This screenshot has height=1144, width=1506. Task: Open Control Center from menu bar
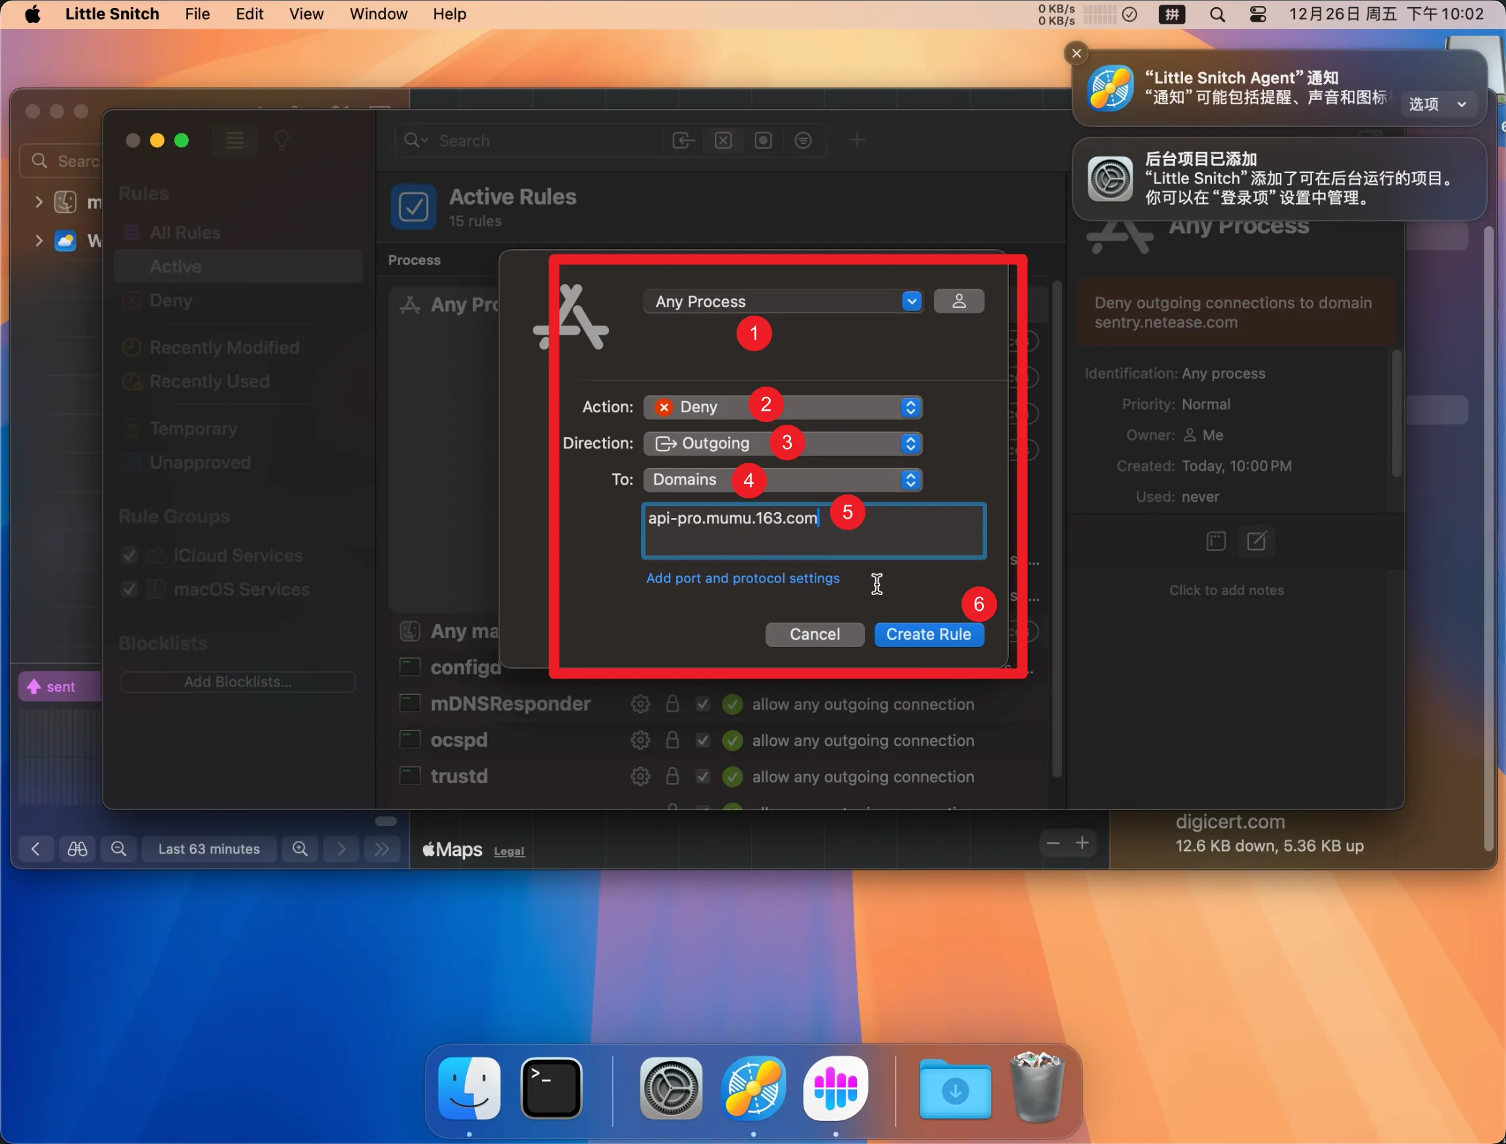tap(1257, 14)
